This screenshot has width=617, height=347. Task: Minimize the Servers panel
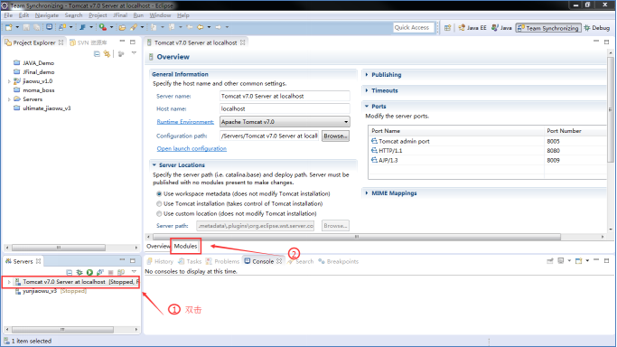[122, 260]
